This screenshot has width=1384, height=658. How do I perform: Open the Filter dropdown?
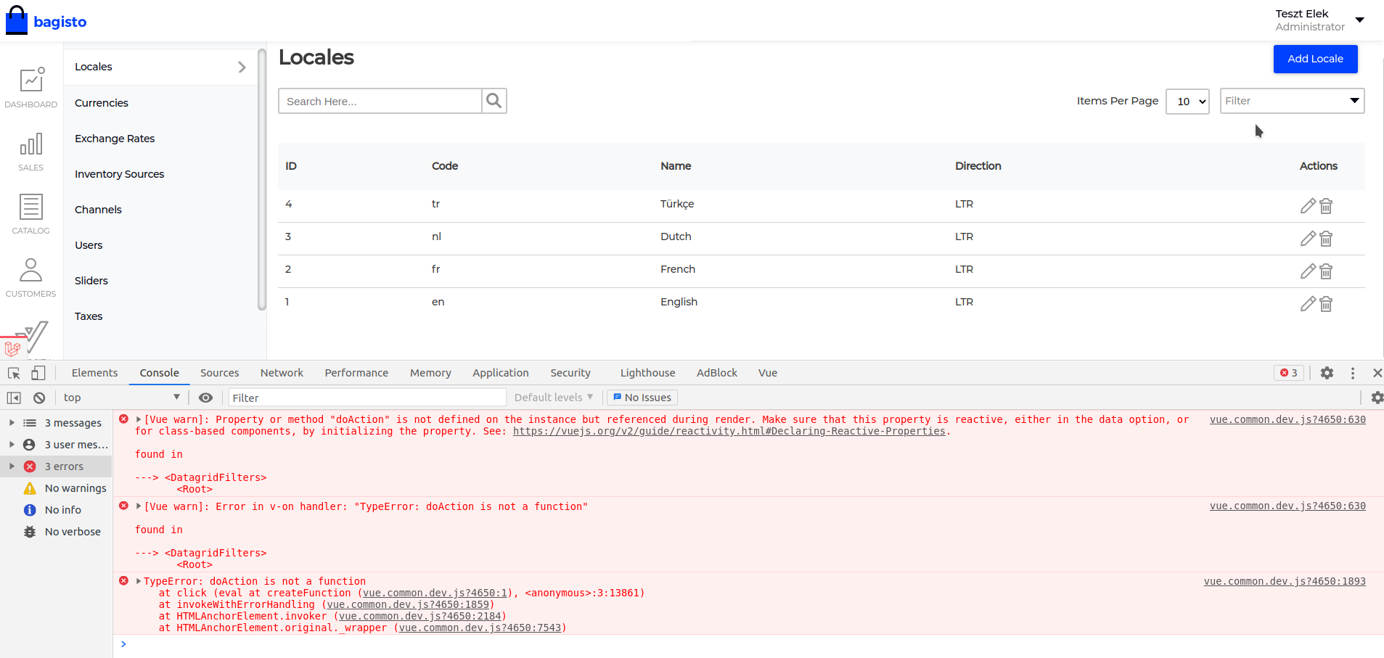point(1292,101)
